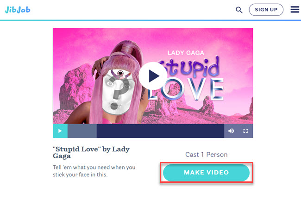The width and height of the screenshot is (301, 199).
Task: Click the LADY GAGA text in the video
Action: click(x=186, y=53)
